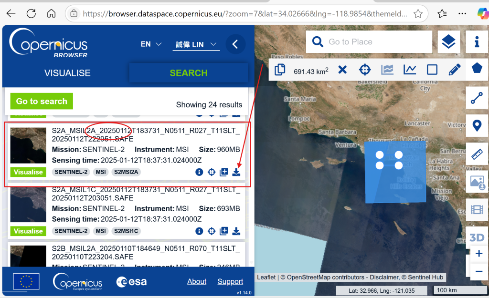This screenshot has height=298, width=489.
Task: Click the esa logo in footer
Action: tap(131, 282)
